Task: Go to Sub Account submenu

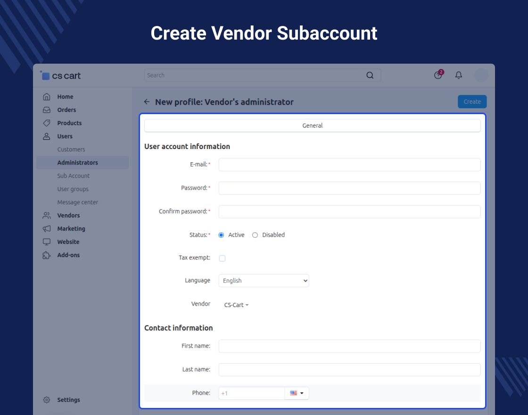Action: (x=74, y=176)
